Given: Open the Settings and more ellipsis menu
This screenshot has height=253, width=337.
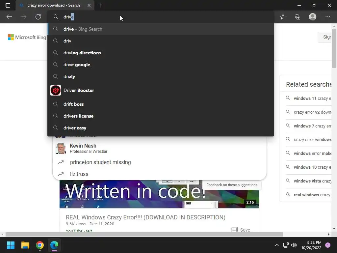Looking at the screenshot, I should (x=327, y=17).
